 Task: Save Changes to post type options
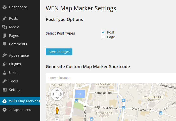[59, 52]
